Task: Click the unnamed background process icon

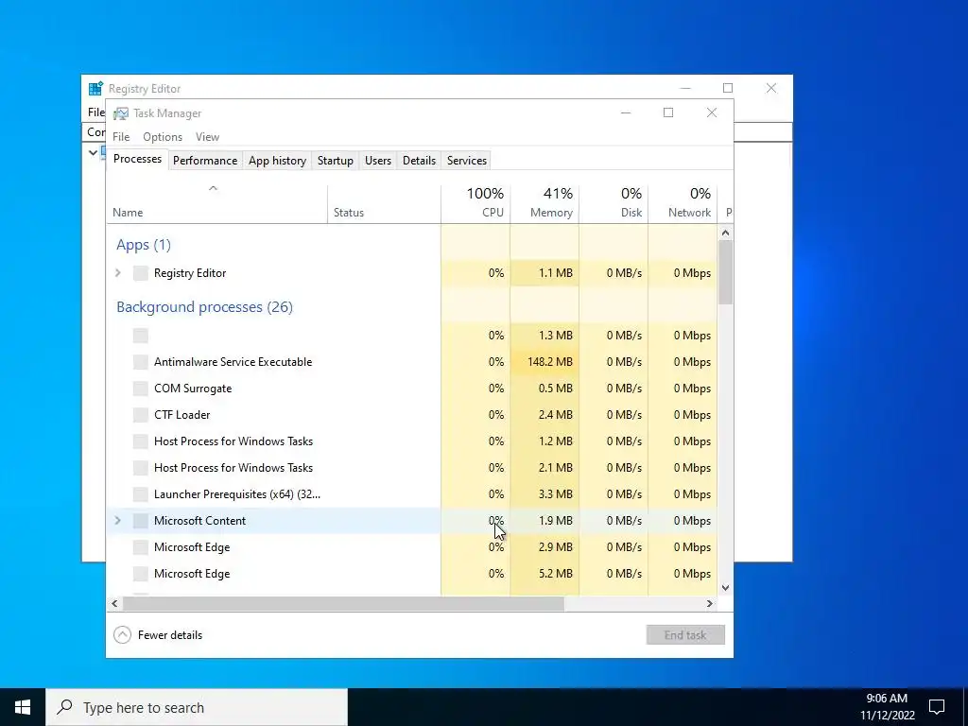Action: point(141,336)
